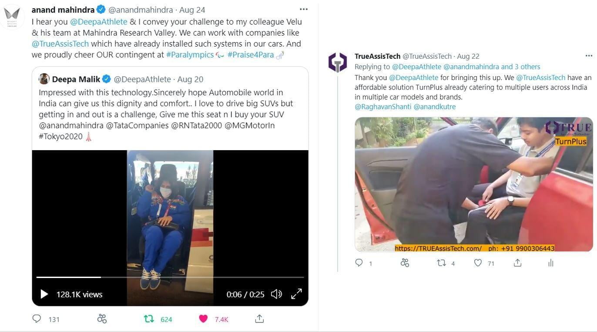This screenshot has width=597, height=332.
Task: View analytics of the TrueAssisTech tweet
Action: 550,263
